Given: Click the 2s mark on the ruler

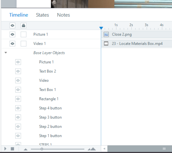Looking at the screenshot, I should click(x=131, y=25).
